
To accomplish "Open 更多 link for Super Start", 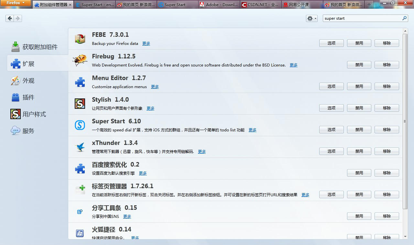I will 253,130.
